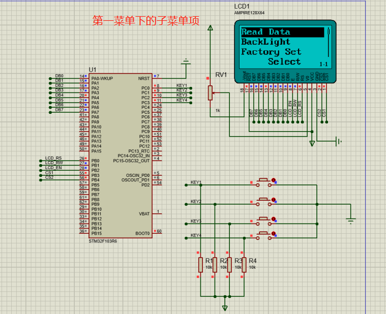The height and width of the screenshot is (314, 386).
Task: Toggle the red latch dot on KEY4 button
Action: point(273,233)
